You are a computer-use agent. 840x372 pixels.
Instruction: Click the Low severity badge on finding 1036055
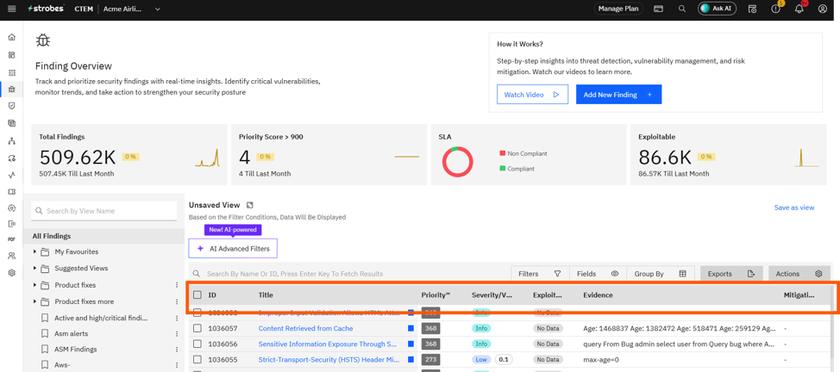tap(481, 360)
